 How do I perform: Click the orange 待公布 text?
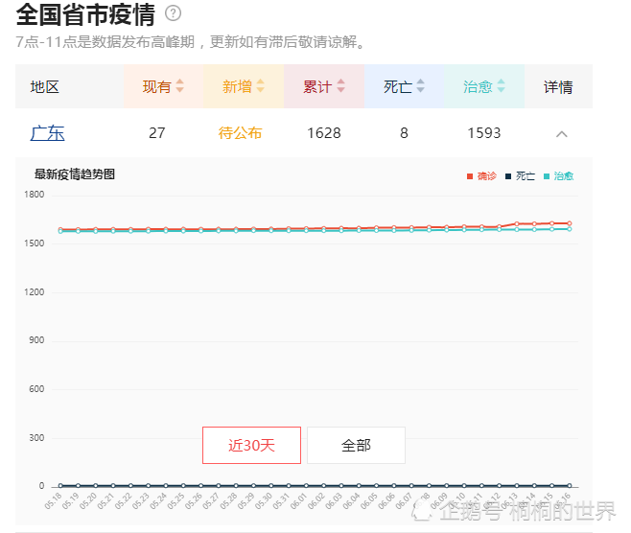[x=240, y=133]
